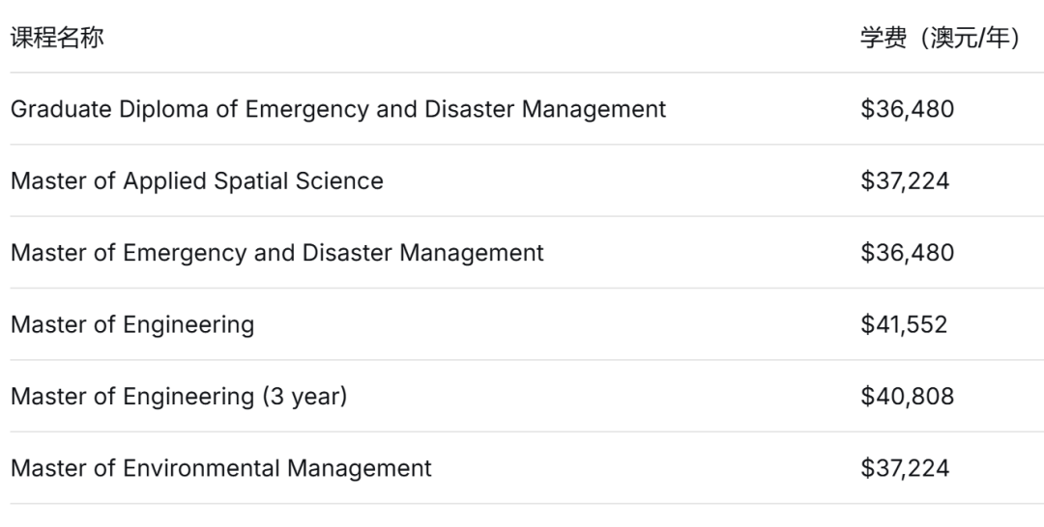Screen dimensions: 1044x527
Task: Select Graduate Diploma of Emergency and Disaster Management
Action: [x=337, y=109]
